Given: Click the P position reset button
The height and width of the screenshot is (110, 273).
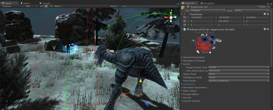Looking at the screenshot, I should 184,18.
